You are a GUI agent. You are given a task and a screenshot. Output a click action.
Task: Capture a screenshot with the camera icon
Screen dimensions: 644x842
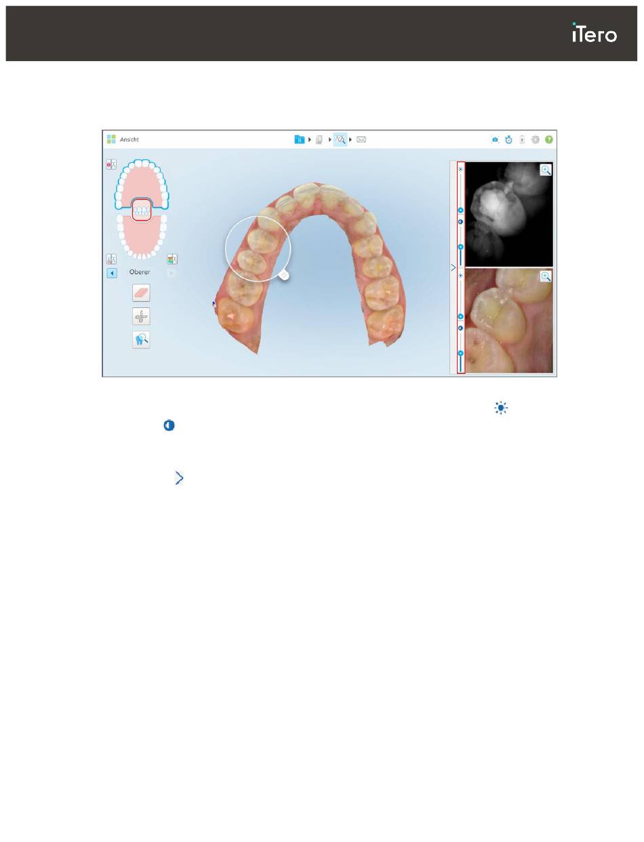(495, 139)
